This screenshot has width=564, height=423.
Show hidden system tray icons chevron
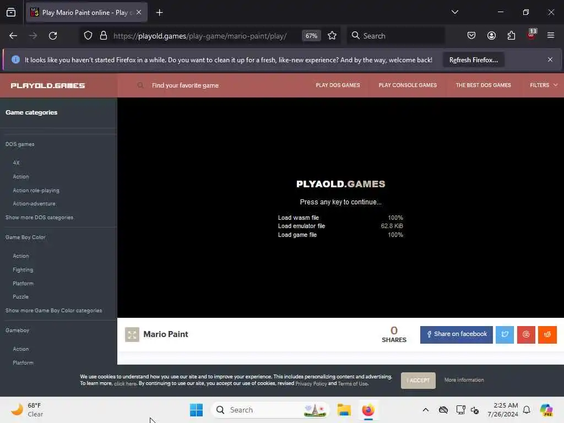(x=426, y=410)
